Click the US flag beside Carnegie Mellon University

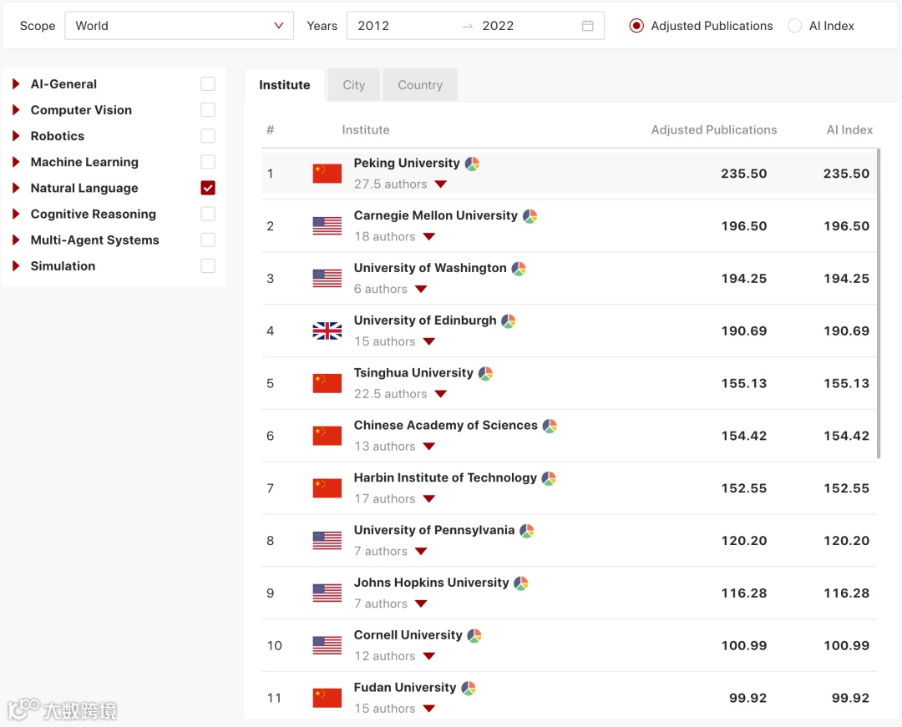(x=327, y=226)
